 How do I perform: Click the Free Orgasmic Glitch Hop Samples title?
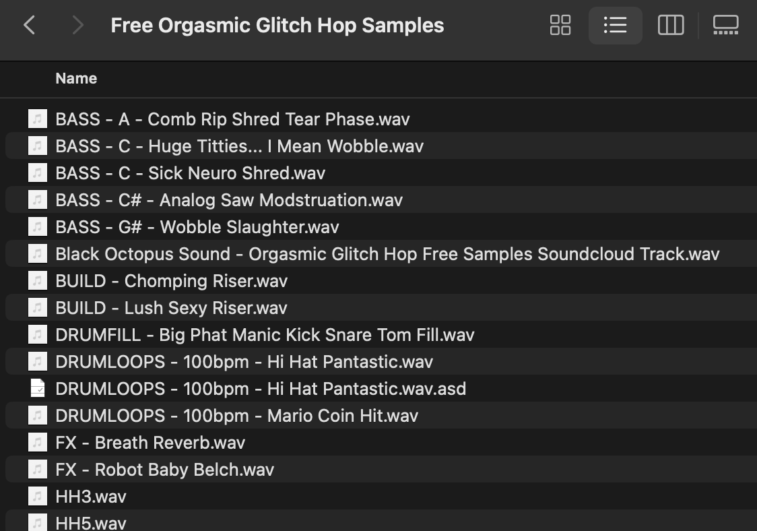pyautogui.click(x=277, y=26)
